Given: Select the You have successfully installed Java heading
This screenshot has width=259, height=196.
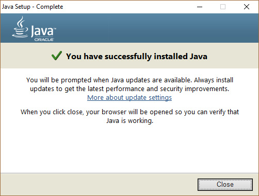Looking at the screenshot, I should point(137,57).
